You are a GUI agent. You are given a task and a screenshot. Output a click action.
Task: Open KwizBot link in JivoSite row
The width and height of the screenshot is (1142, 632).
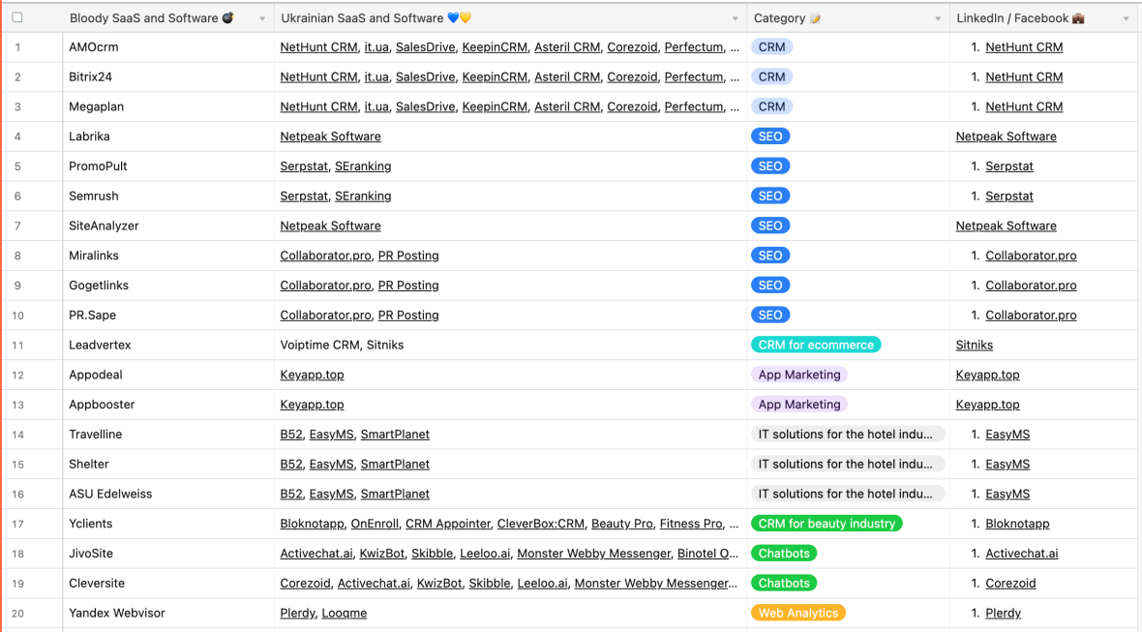[381, 555]
